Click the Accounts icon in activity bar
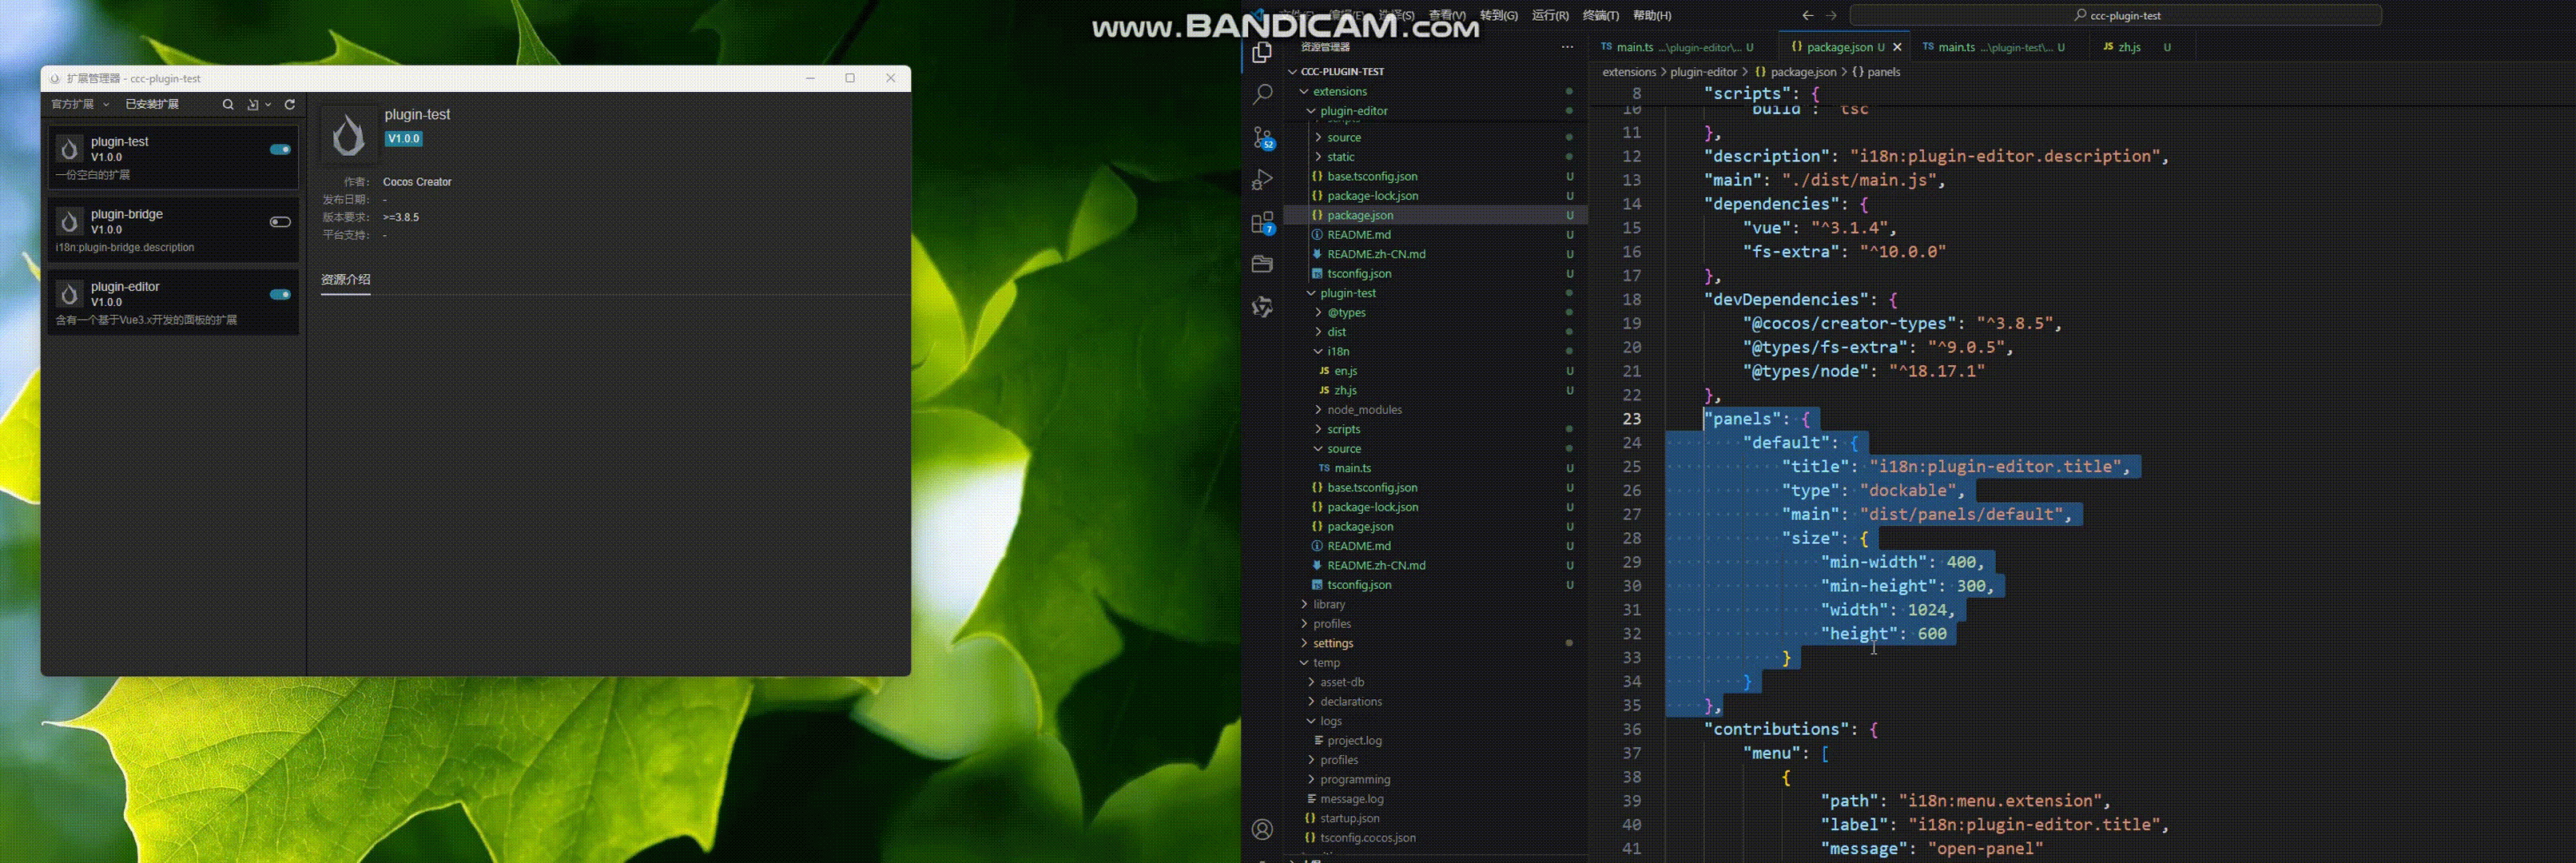 point(1262,829)
